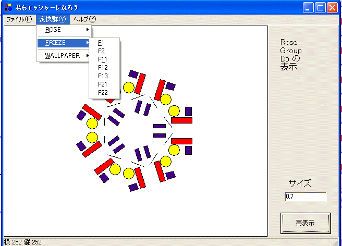Click the ROSE submenu arrow

pos(88,29)
